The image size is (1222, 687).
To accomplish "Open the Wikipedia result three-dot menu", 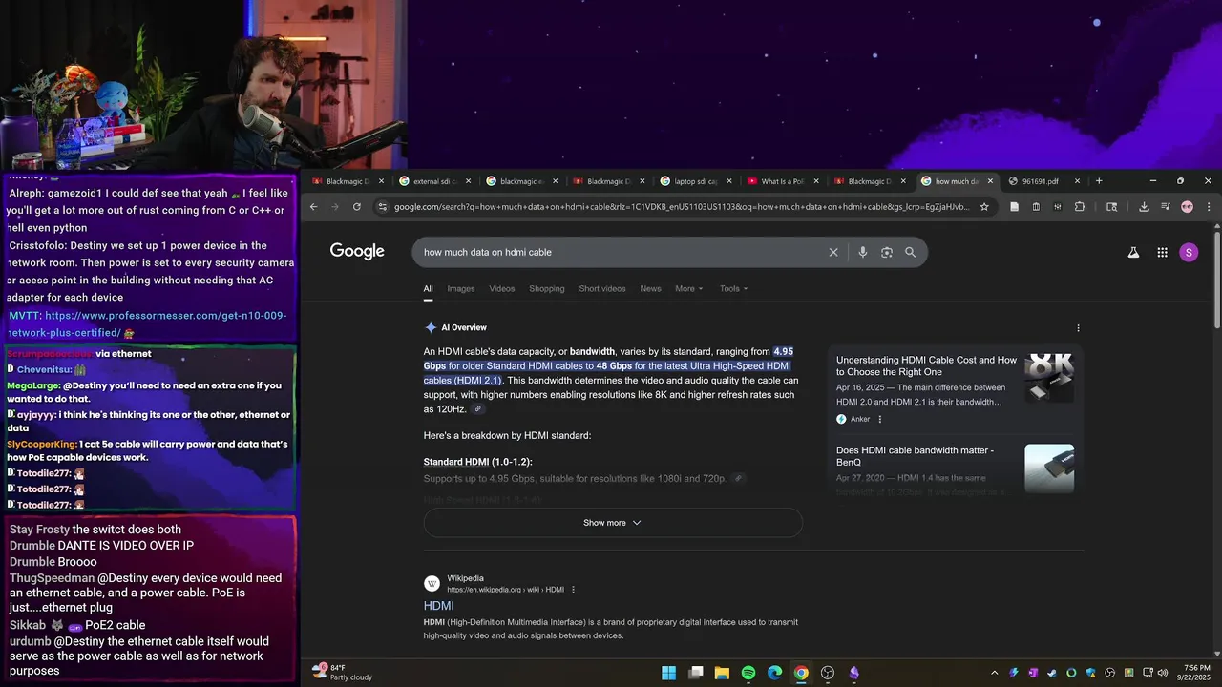I will click(573, 590).
